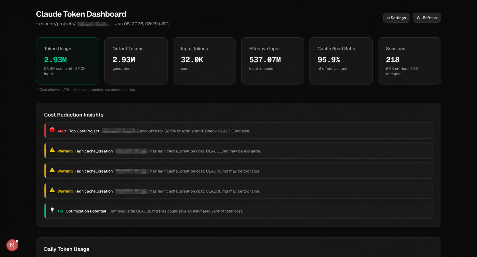Select the Token Usage card
This screenshot has height=257, width=477.
point(67,61)
